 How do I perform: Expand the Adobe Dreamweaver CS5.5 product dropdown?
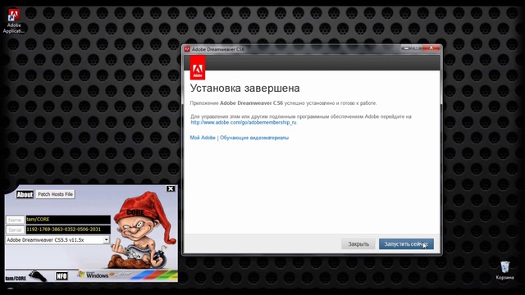coord(106,240)
